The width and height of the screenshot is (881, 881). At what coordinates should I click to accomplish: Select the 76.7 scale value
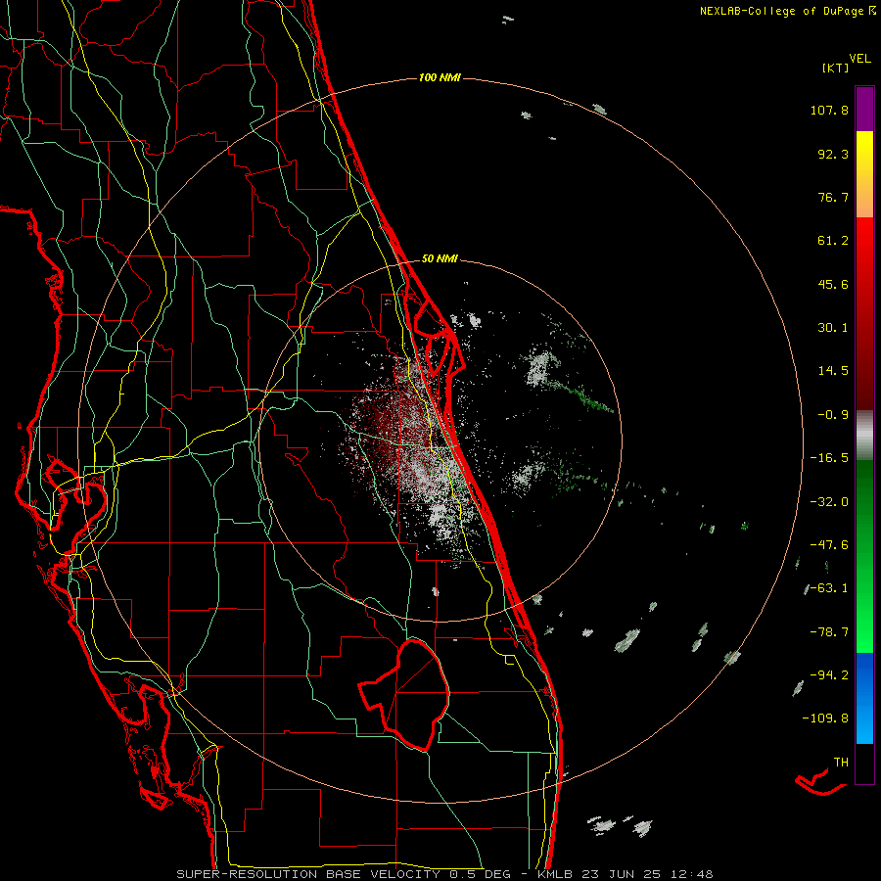click(x=833, y=197)
